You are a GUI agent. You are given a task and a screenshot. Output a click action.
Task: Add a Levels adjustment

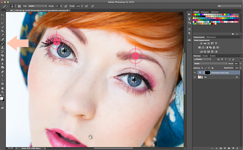(x=205, y=43)
